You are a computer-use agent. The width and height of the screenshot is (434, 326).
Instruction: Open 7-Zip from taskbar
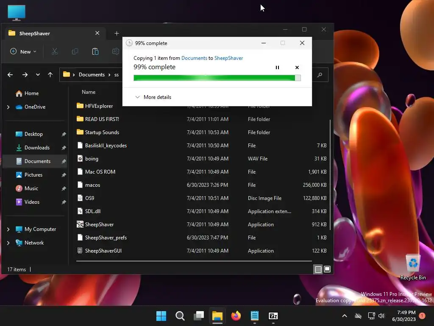click(x=273, y=316)
